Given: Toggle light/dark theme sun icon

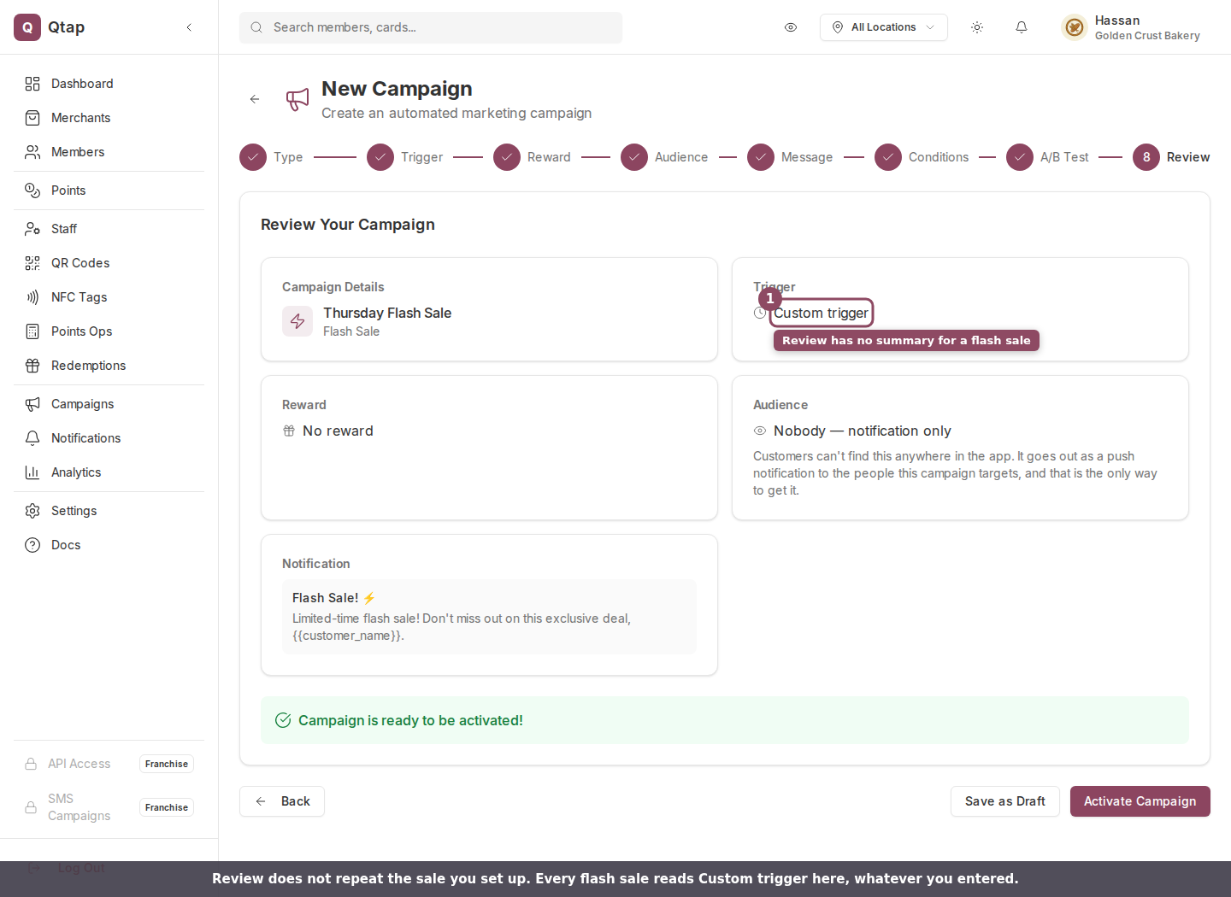Looking at the screenshot, I should coord(977,27).
